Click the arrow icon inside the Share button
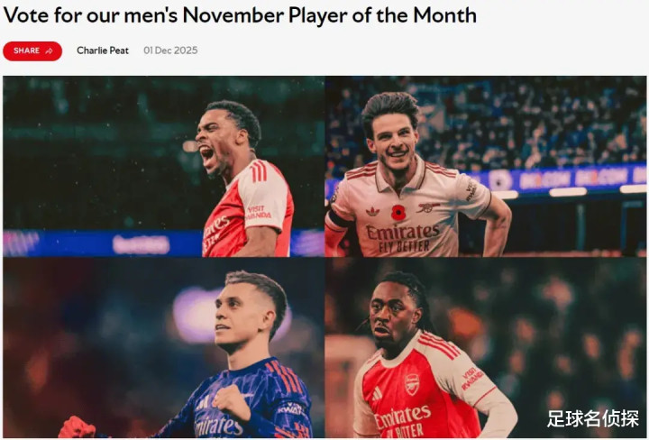The height and width of the screenshot is (440, 649). pyautogui.click(x=49, y=50)
